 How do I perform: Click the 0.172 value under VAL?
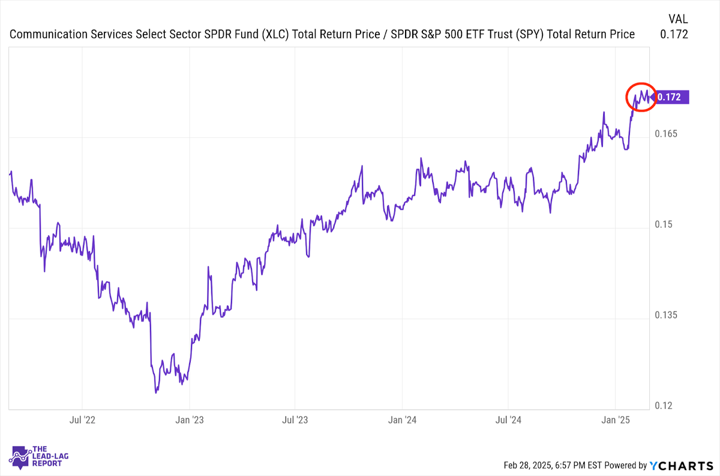[674, 34]
